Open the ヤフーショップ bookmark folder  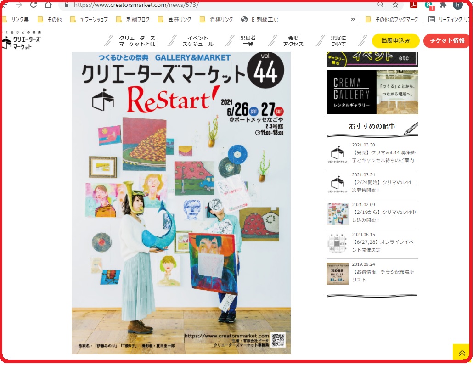(89, 20)
